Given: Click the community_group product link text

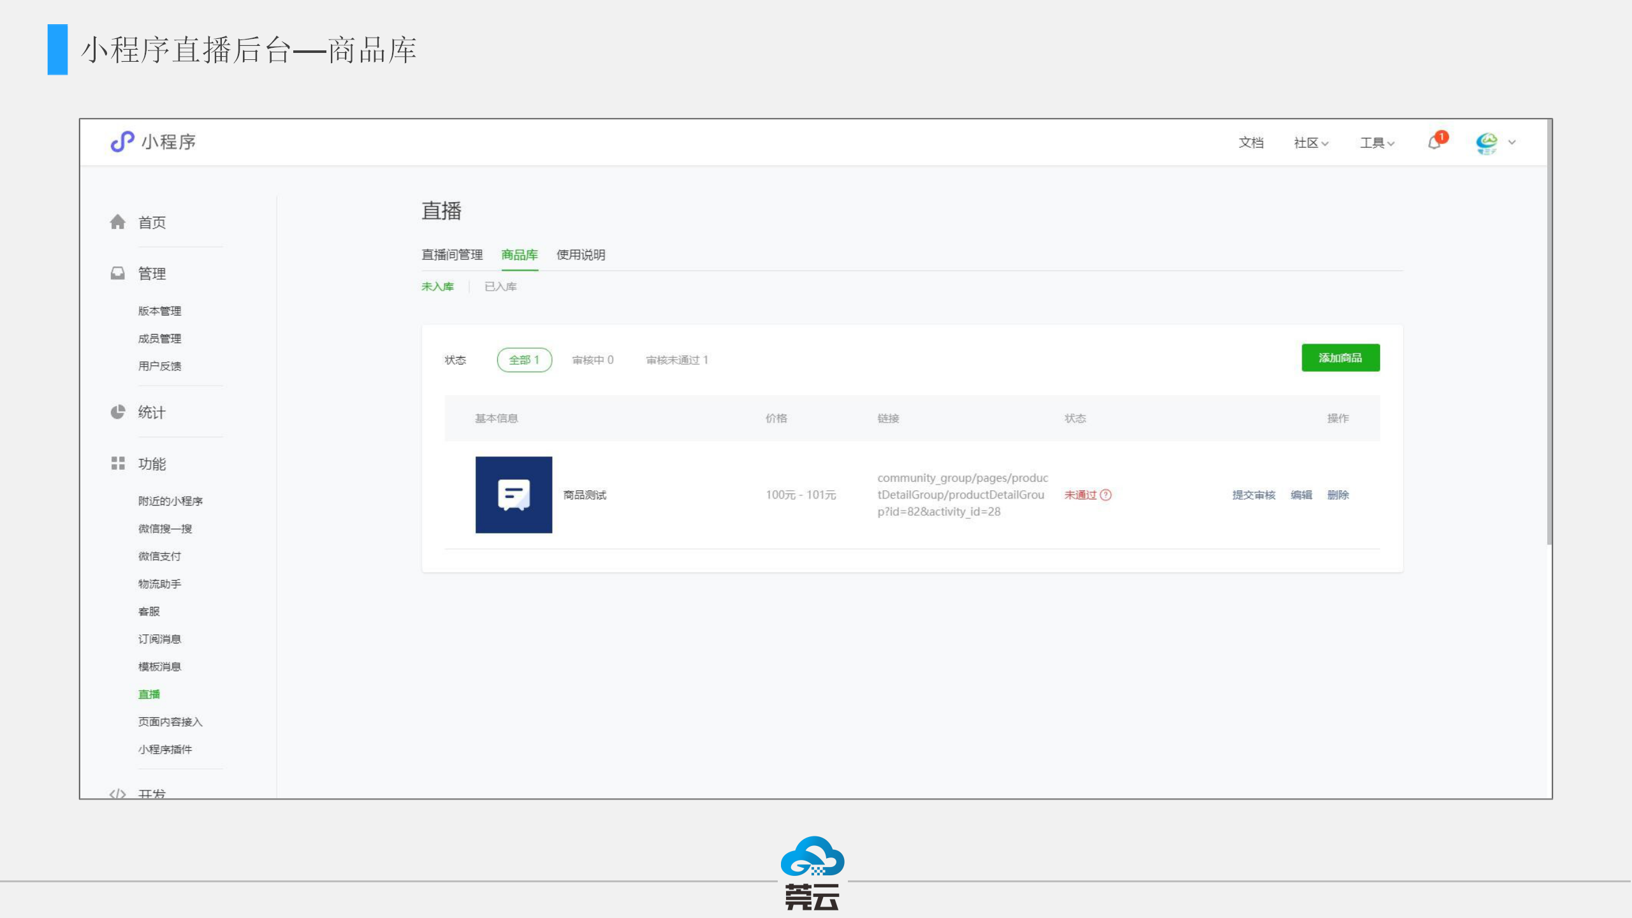Looking at the screenshot, I should point(963,495).
